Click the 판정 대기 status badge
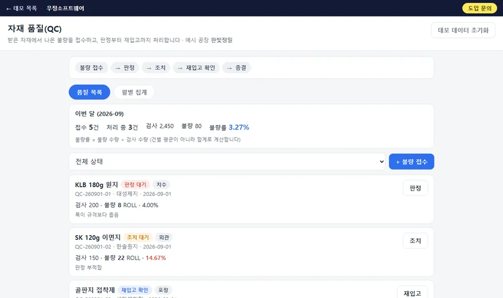Screen dimensions: 503x298 tap(135, 184)
